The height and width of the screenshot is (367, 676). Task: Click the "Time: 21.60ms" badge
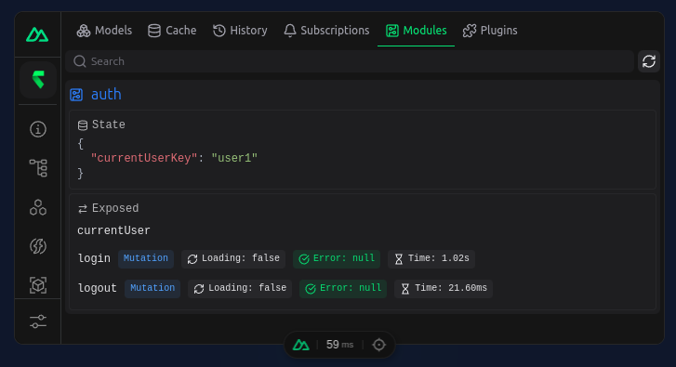[x=444, y=288]
